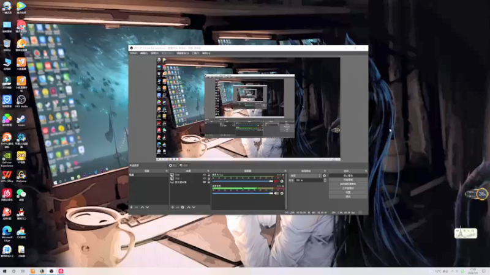Select the Microsoft Edge desktop icon
This screenshot has width=490, height=275.
[7, 233]
